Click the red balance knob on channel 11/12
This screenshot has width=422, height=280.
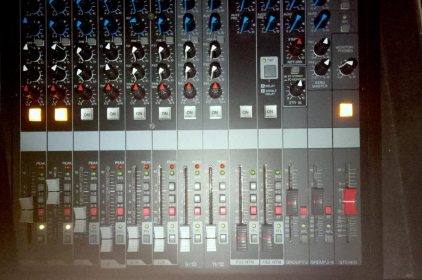coord(215,90)
